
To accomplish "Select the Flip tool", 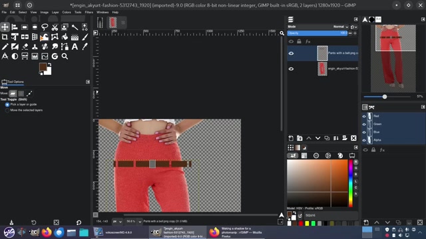I will click(25, 37).
